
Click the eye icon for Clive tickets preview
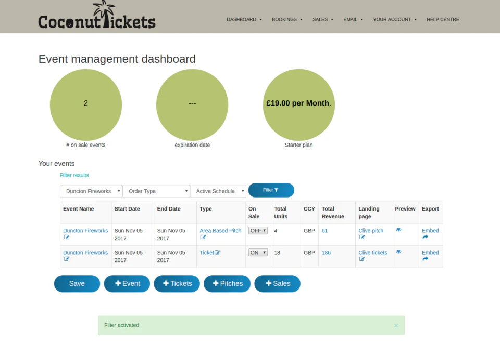(x=399, y=251)
